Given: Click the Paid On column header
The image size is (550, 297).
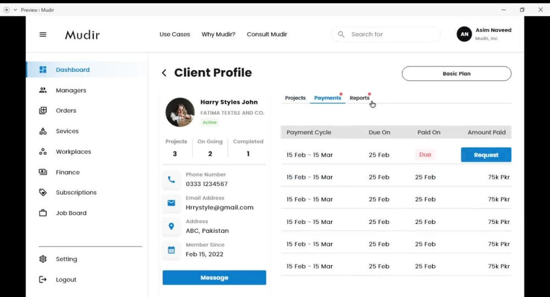Looking at the screenshot, I should (x=428, y=132).
